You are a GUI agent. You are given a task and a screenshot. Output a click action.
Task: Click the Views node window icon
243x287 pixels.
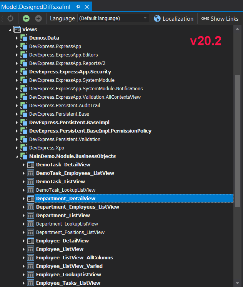point(17,30)
